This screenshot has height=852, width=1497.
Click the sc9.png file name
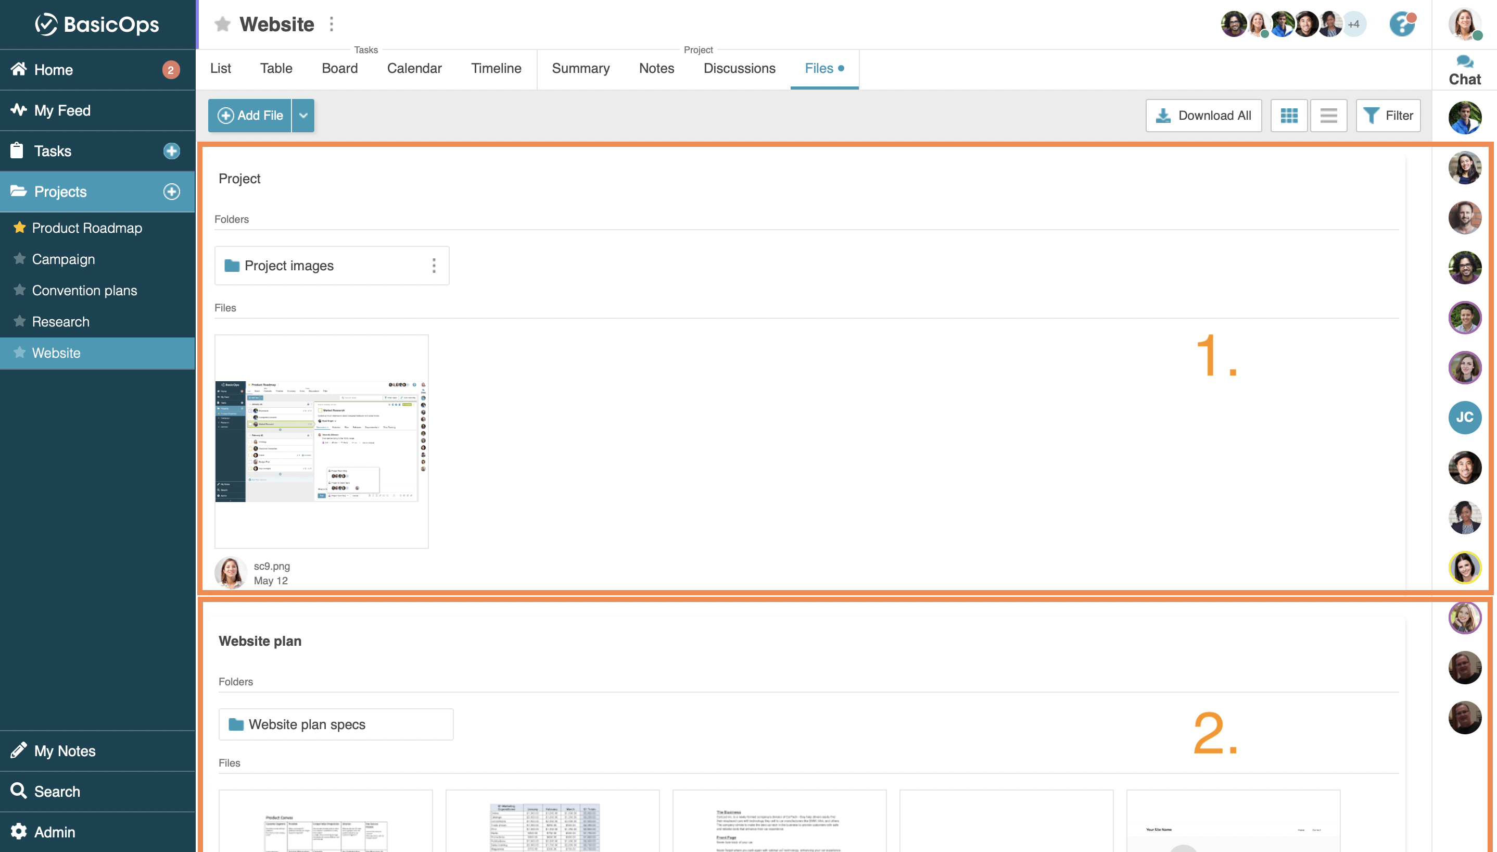(x=272, y=566)
